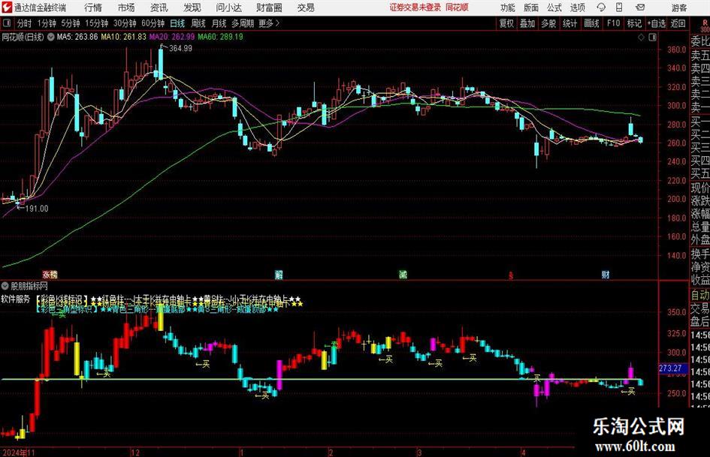Image resolution: width=710 pixels, height=457 pixels.
Task: Toggle the left sidebar panel icon
Action: 7,23
